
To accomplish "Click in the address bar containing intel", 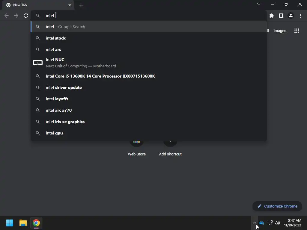I will tap(149, 16).
